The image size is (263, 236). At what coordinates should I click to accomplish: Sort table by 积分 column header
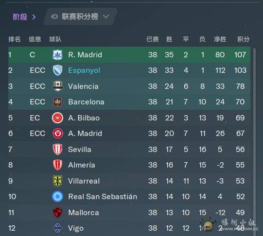243,39
